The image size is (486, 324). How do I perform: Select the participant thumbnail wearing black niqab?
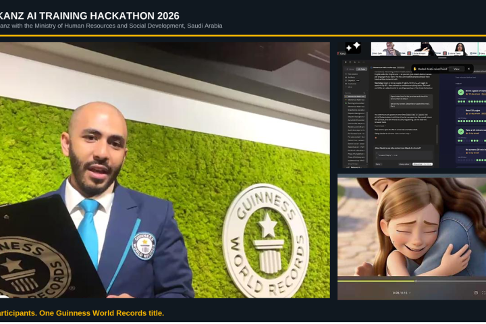coord(426,49)
